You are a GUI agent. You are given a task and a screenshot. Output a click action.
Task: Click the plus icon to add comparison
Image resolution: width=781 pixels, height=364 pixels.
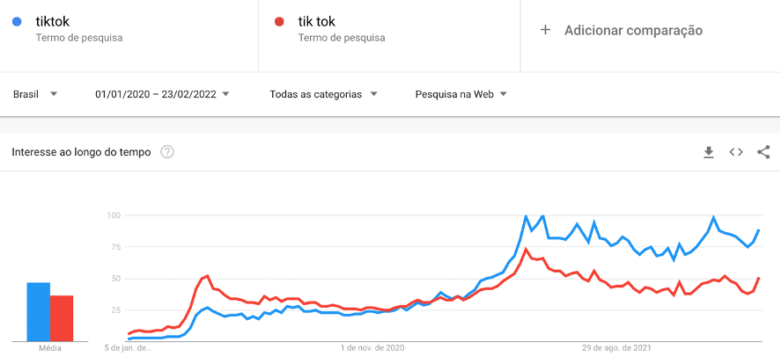[545, 30]
